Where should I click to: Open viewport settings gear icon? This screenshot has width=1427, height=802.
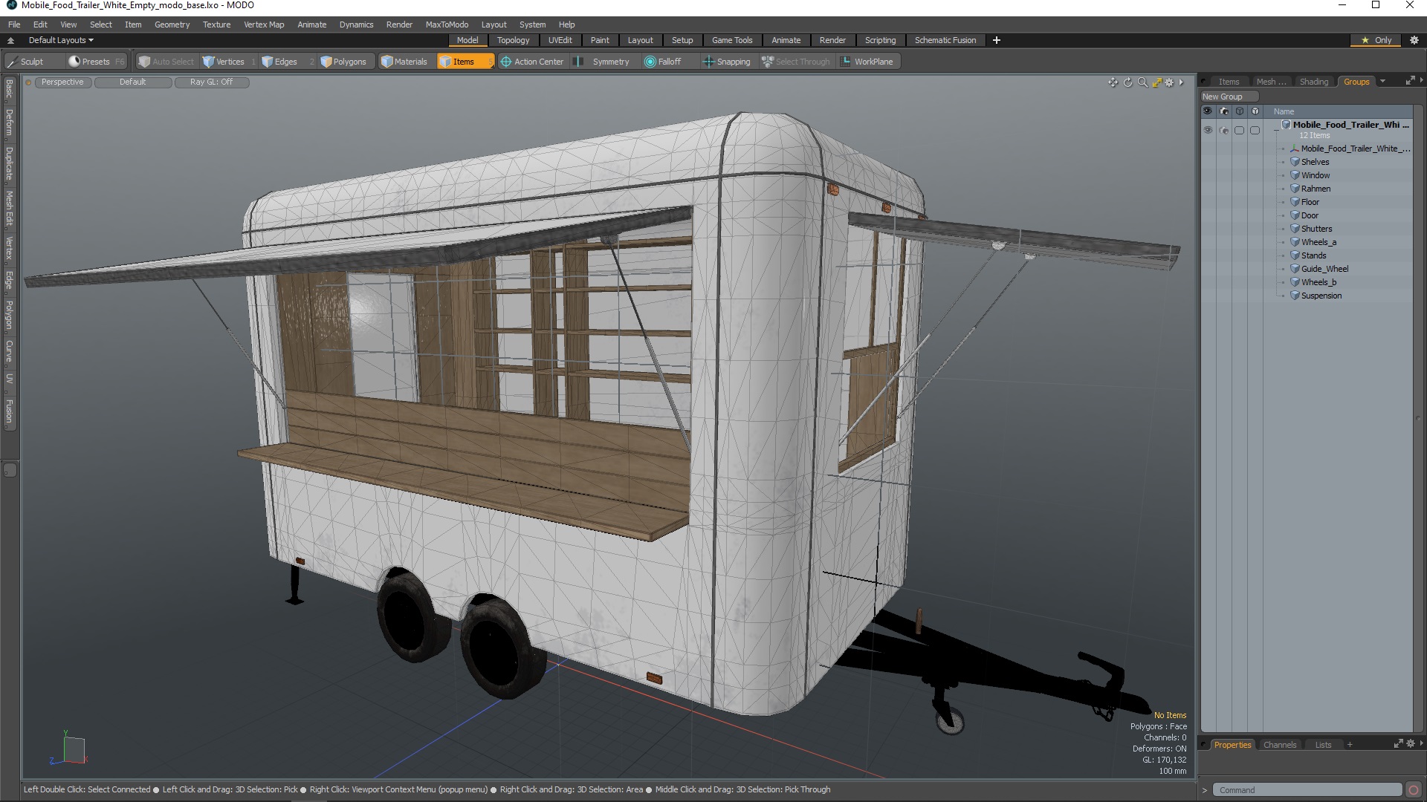point(1169,82)
